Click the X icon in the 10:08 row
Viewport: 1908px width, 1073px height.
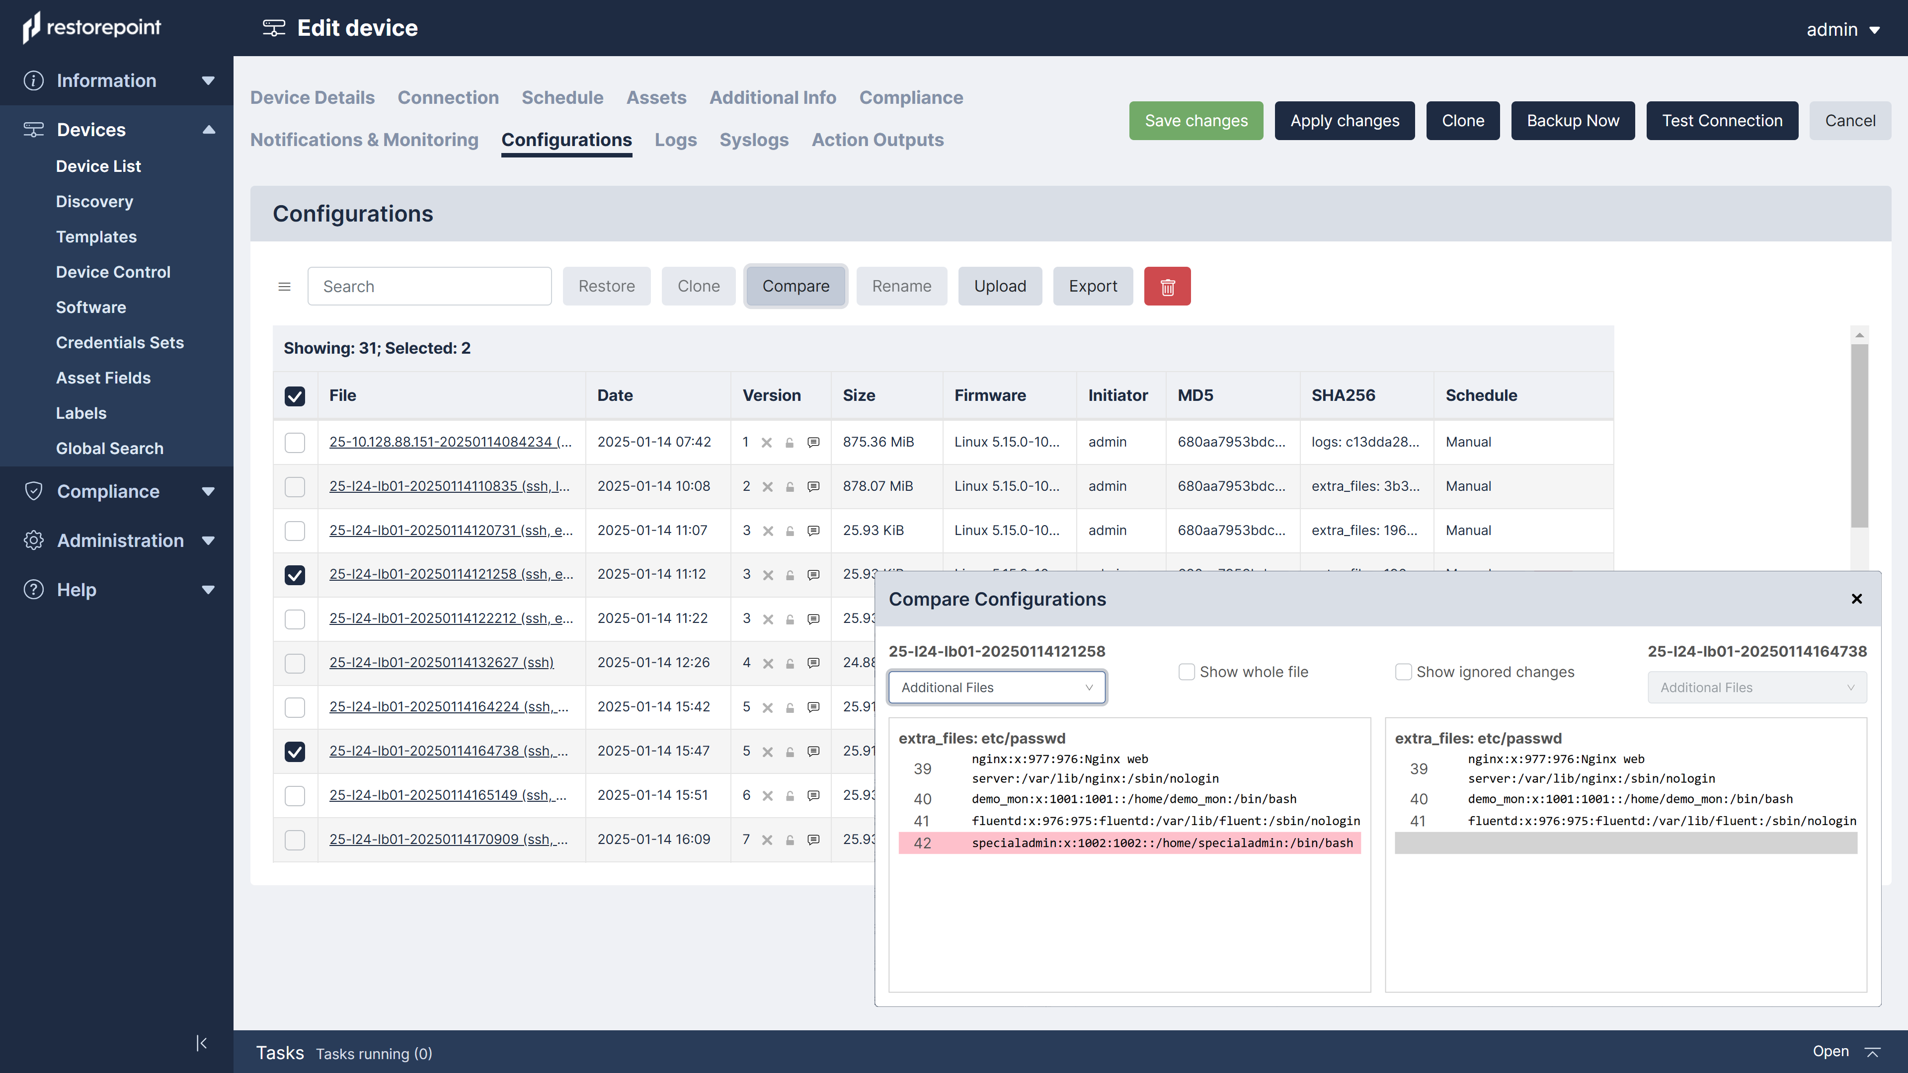(x=767, y=486)
